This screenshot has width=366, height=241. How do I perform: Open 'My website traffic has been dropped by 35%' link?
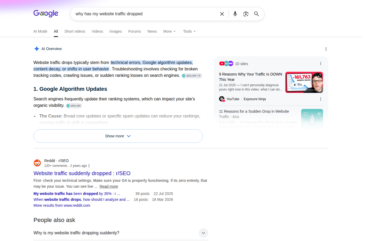pos(77,194)
